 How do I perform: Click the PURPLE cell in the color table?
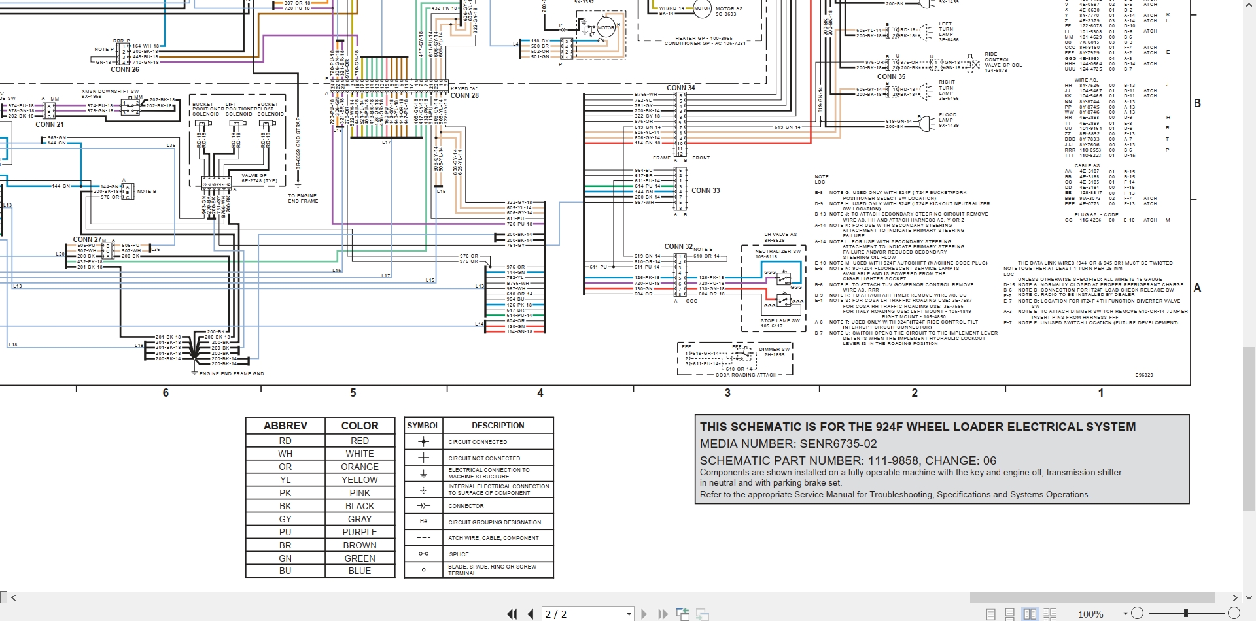click(x=360, y=532)
